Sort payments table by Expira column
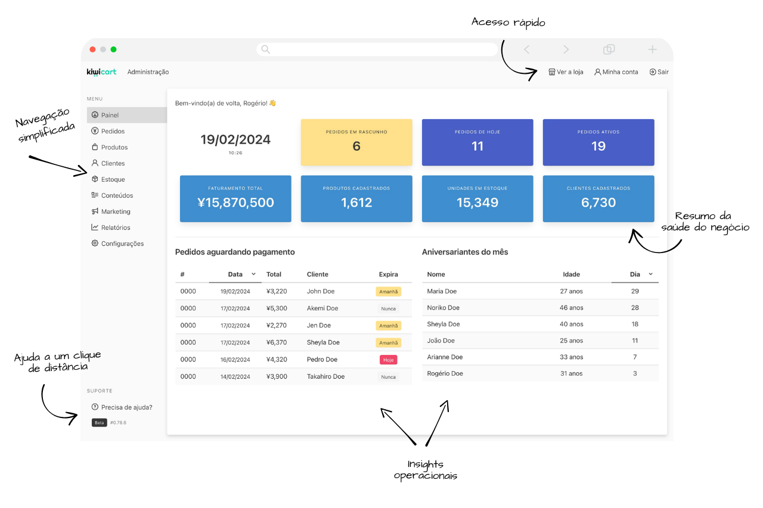The width and height of the screenshot is (763, 508). [388, 275]
